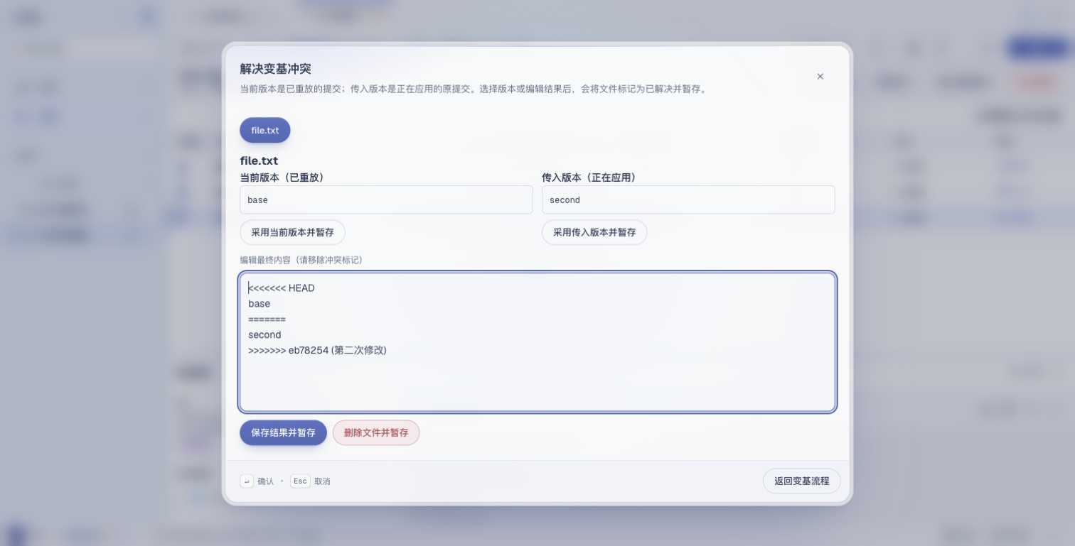Click 删除文件并暂存 button
Image resolution: width=1075 pixels, height=546 pixels.
tap(376, 432)
